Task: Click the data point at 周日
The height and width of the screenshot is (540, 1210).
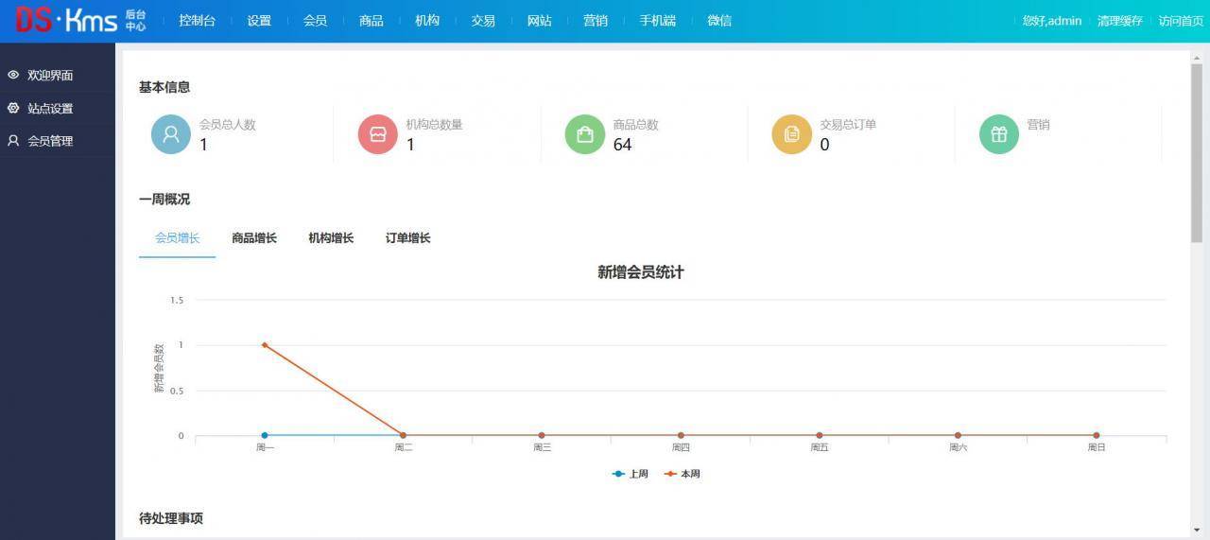Action: [x=1097, y=435]
